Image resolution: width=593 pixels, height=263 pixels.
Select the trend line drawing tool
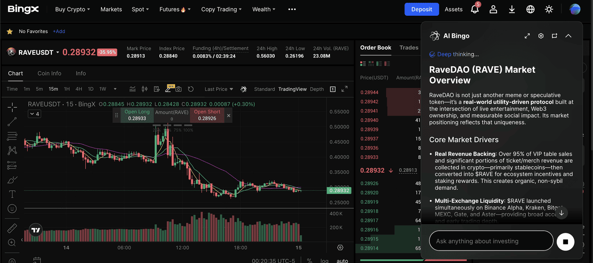[13, 121]
